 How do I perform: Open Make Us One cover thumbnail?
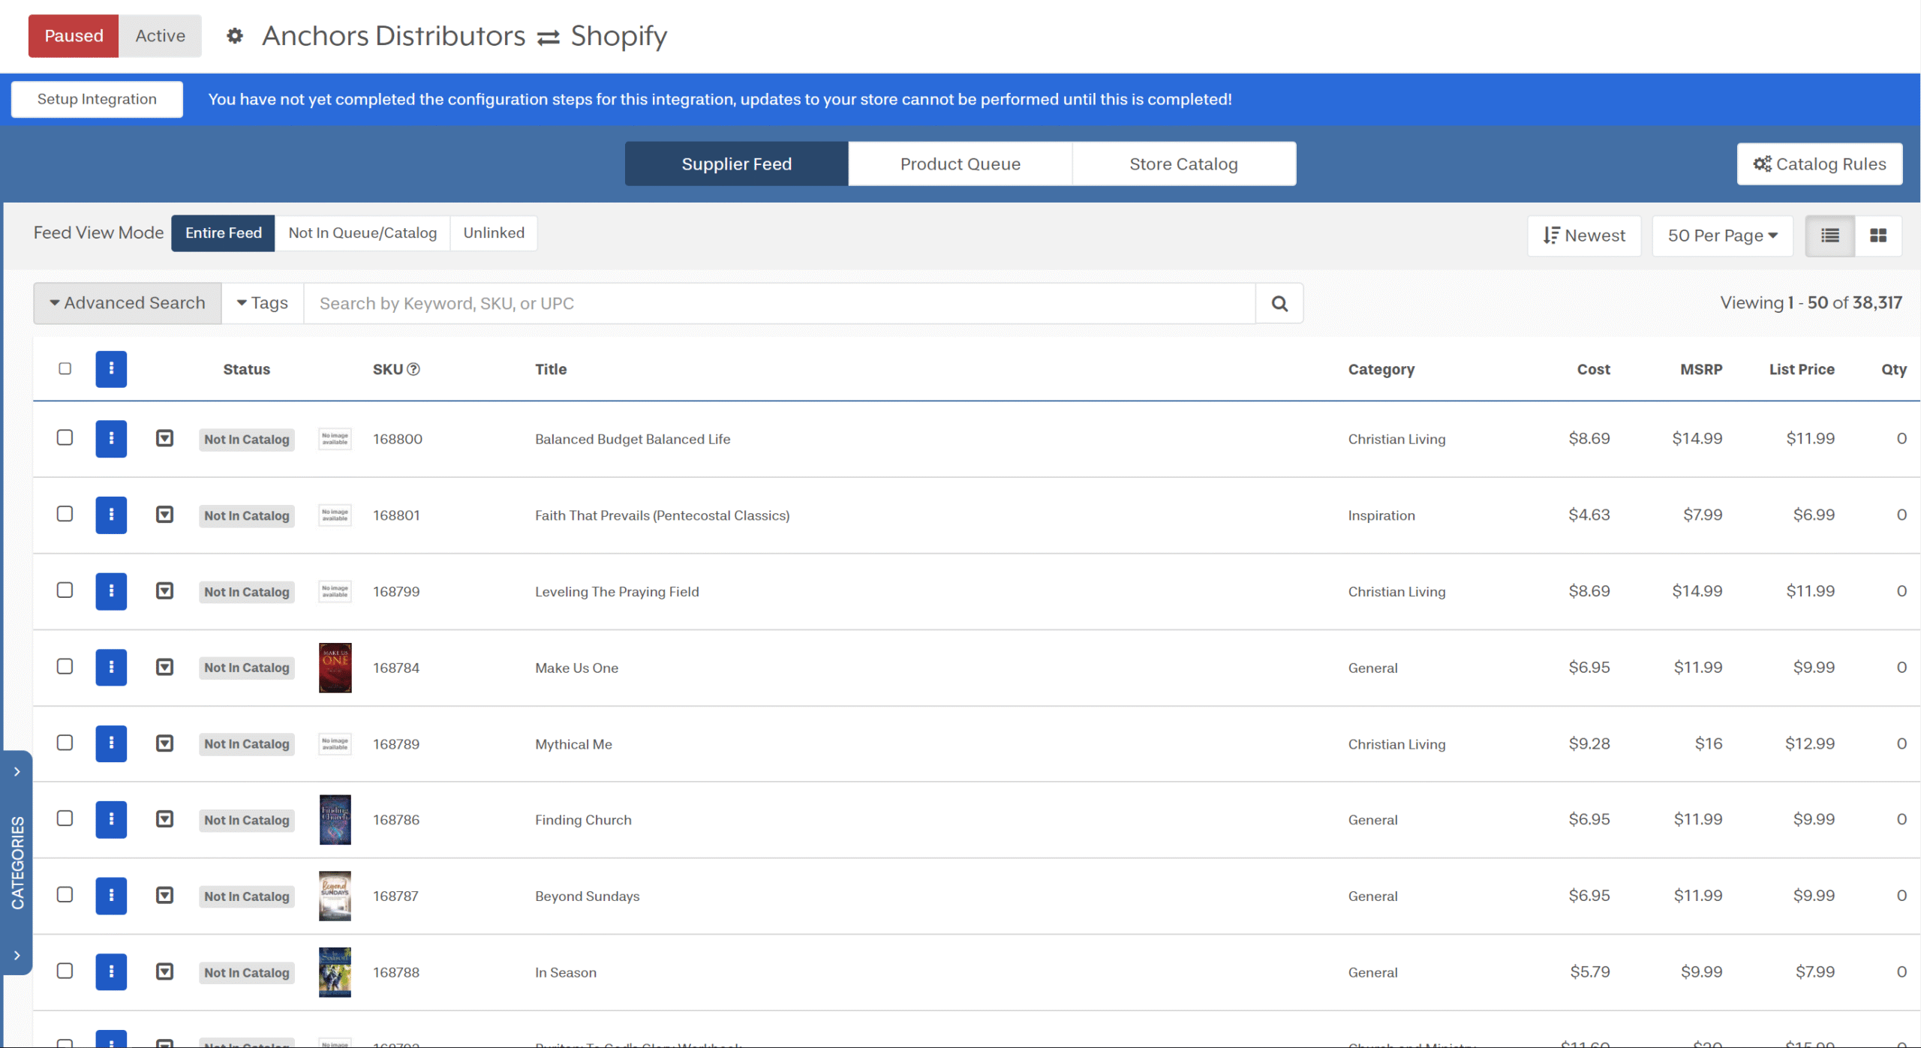pyautogui.click(x=335, y=667)
